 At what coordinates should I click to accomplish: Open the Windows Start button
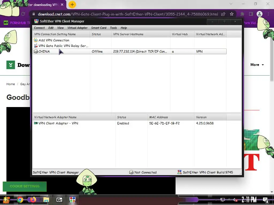pos(6,200)
